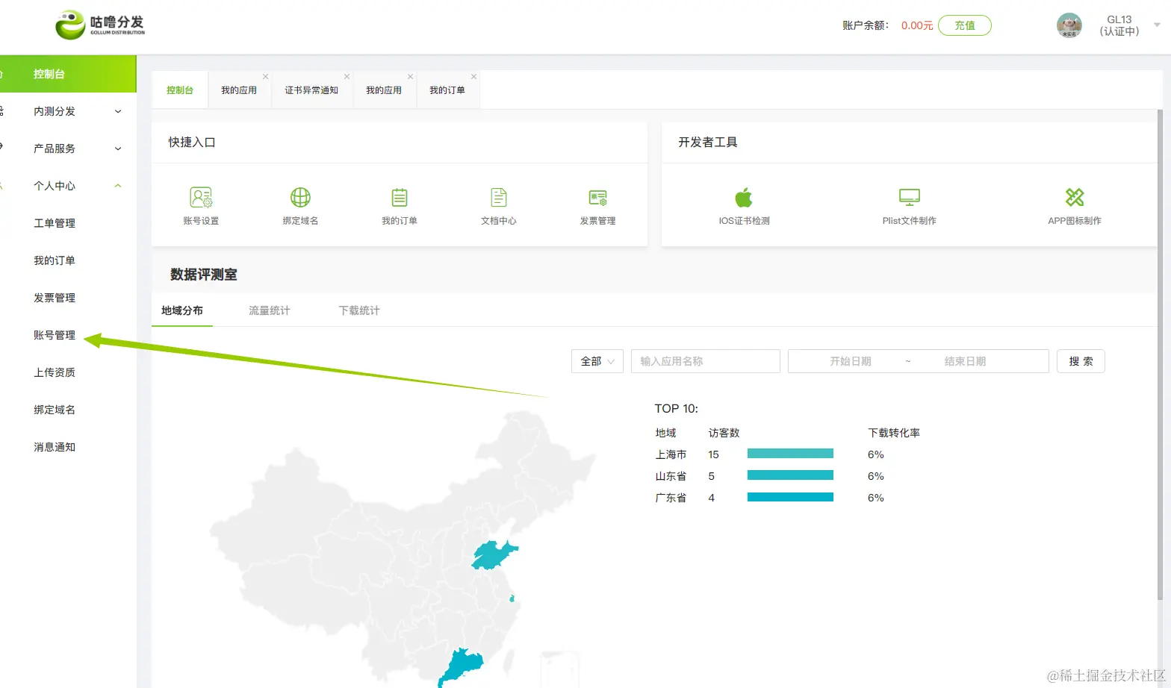Open 工单管理 in the sidebar

(55, 223)
